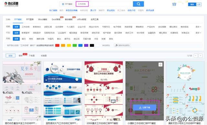
Task: Switch to the Word模板 category tab
Action: pyautogui.click(x=43, y=19)
